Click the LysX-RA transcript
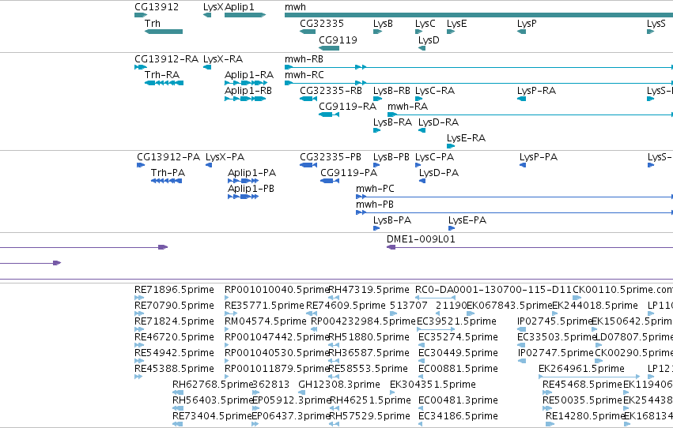This screenshot has width=673, height=428. pyautogui.click(x=207, y=67)
